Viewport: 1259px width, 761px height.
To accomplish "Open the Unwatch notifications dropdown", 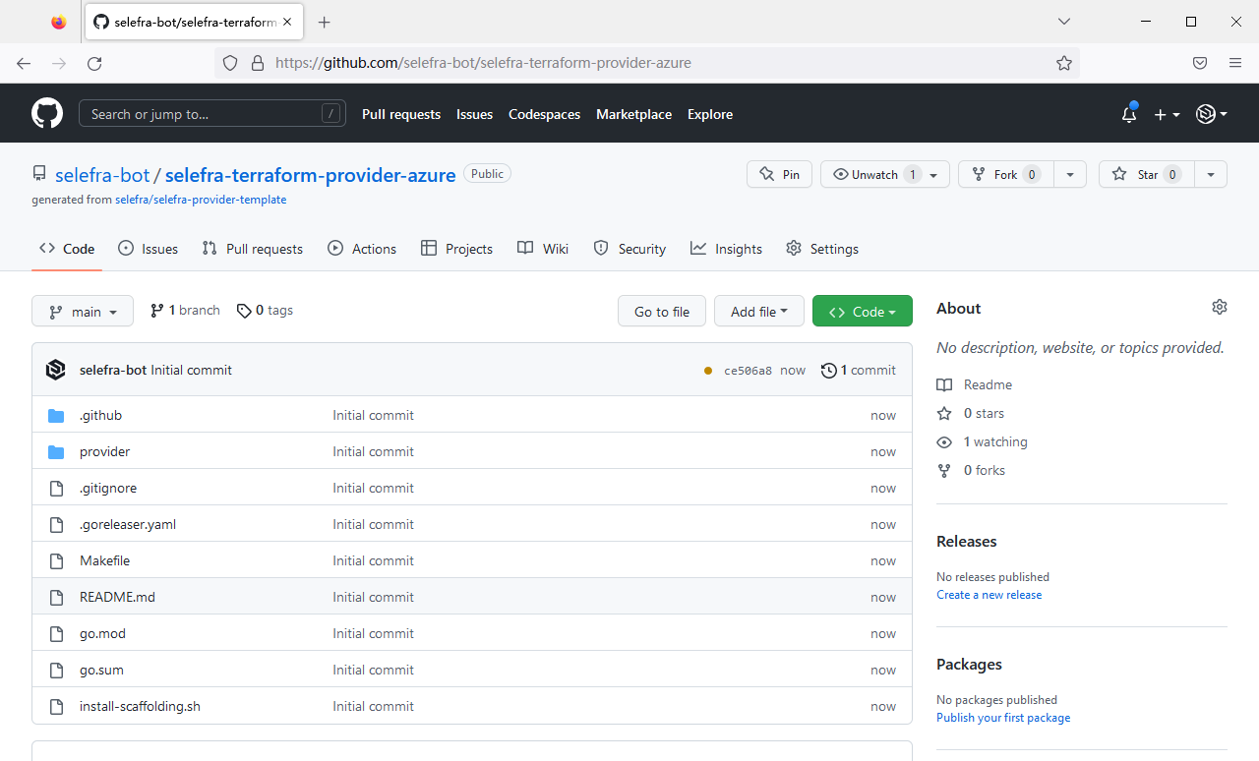I will coord(884,174).
